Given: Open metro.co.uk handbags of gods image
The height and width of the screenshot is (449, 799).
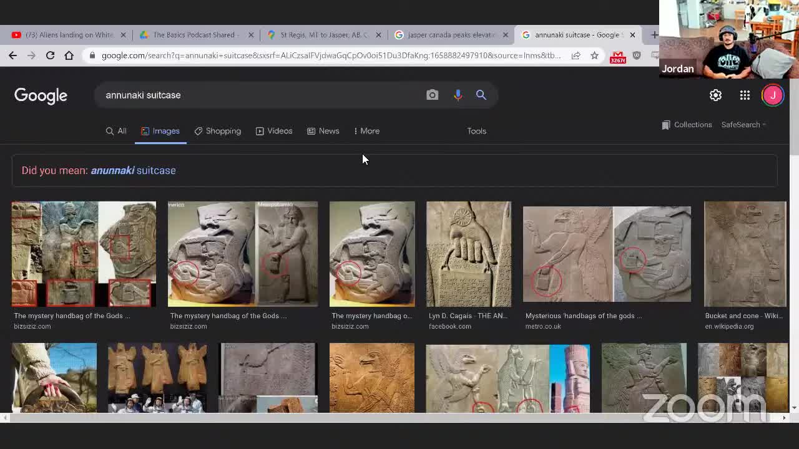Looking at the screenshot, I should (607, 254).
